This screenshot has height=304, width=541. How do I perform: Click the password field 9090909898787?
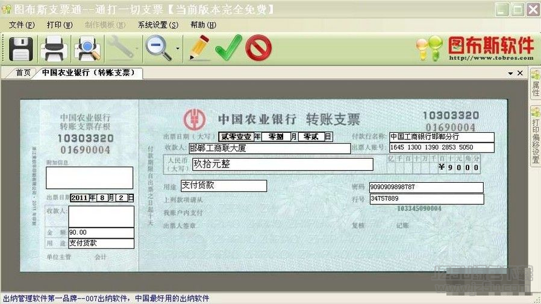[x=426, y=187]
